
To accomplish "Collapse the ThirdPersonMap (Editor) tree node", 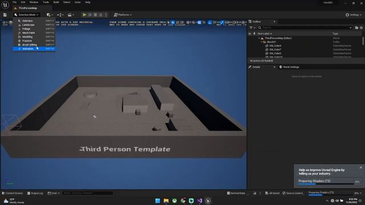I will [x=259, y=38].
